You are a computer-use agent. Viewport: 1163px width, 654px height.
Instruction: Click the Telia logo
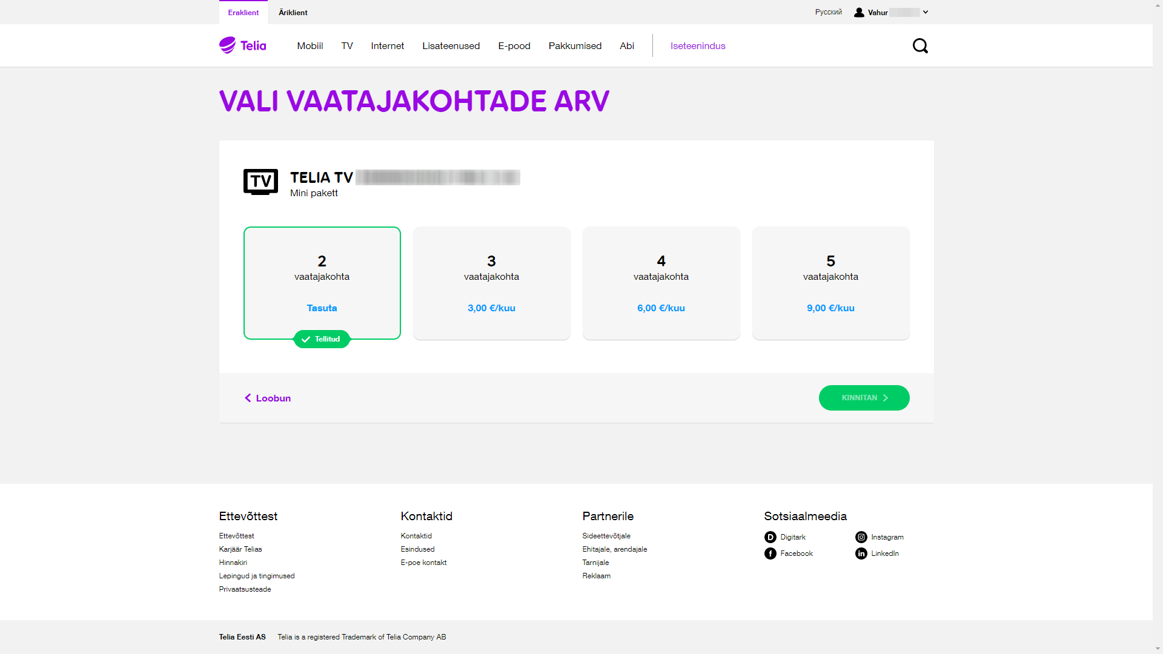click(x=242, y=45)
